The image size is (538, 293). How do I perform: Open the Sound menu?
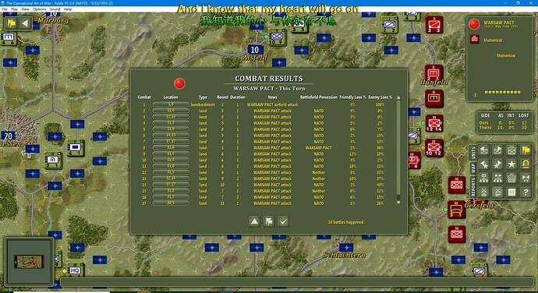[55, 9]
